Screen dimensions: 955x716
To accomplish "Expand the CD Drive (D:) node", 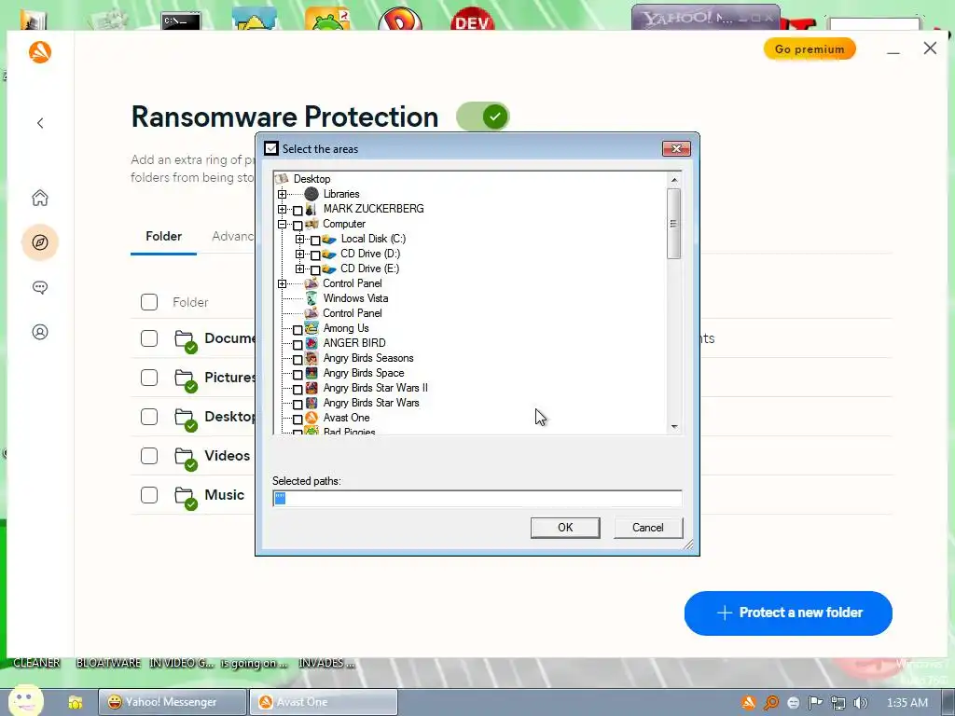I will tap(299, 254).
